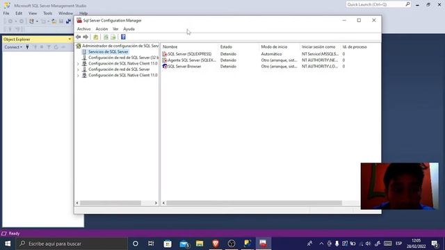Click the Back arrow in Configuration Manager toolbar

pos(79,37)
